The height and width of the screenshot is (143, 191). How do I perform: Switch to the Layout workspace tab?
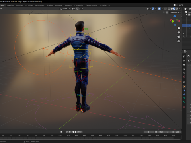tap(2, 5)
